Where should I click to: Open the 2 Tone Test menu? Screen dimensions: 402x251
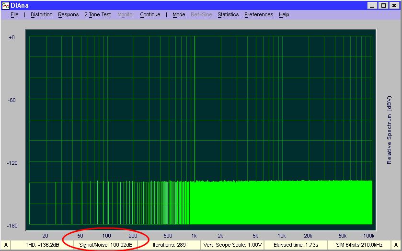pos(98,15)
